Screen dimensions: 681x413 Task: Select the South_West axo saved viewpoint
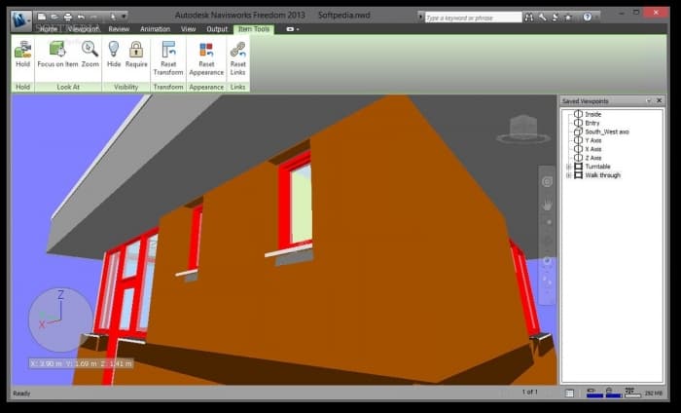tap(606, 131)
